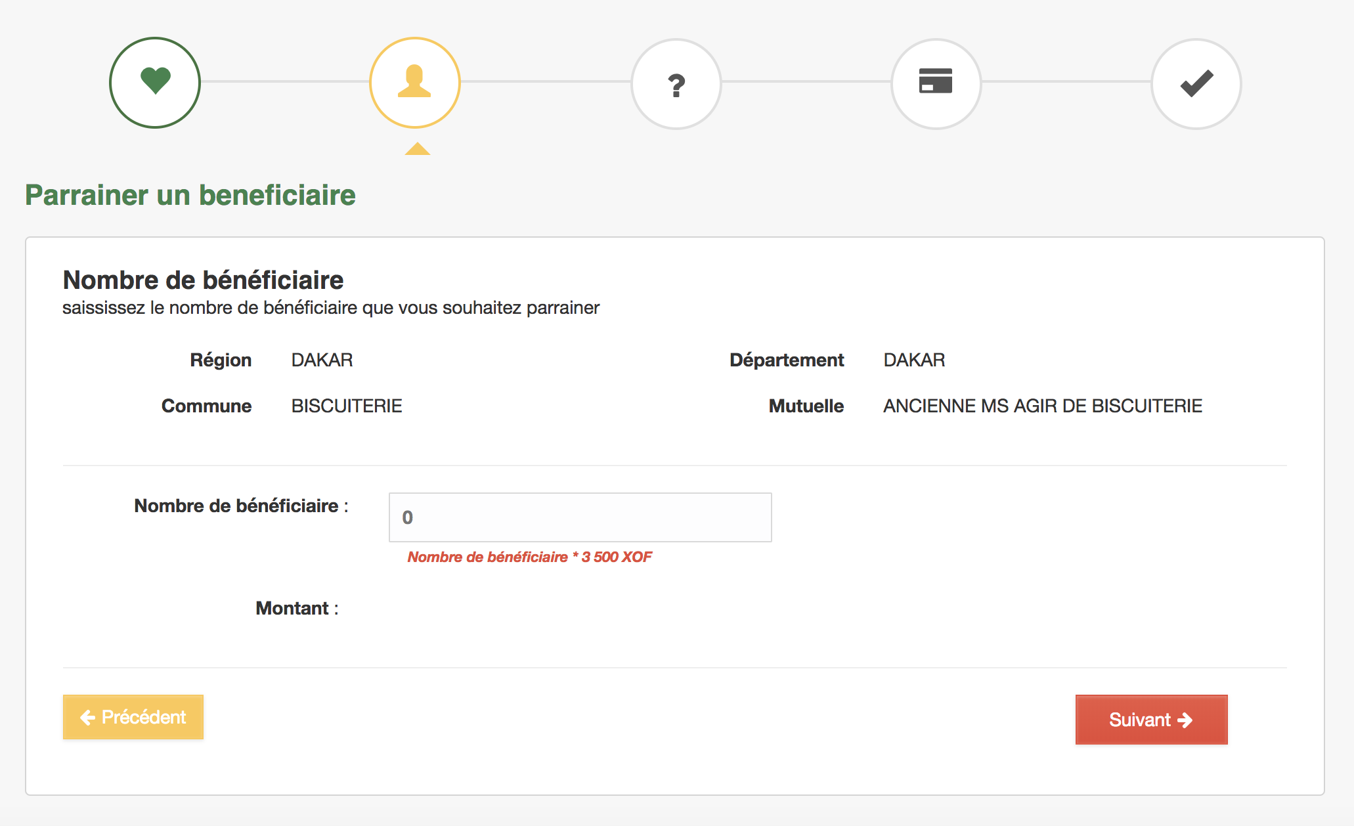Click the Parrainer un beneficiaire page title
Viewport: 1354px width, 826px height.
click(190, 195)
